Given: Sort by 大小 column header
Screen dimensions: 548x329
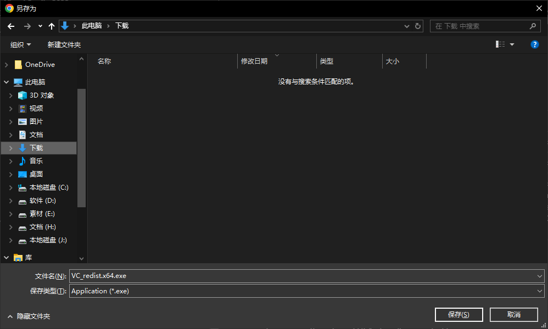Looking at the screenshot, I should (x=392, y=61).
